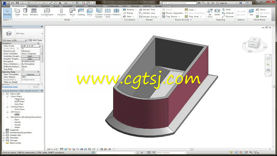Click the View Template None button
The height and width of the screenshot is (156, 277).
[30, 75]
